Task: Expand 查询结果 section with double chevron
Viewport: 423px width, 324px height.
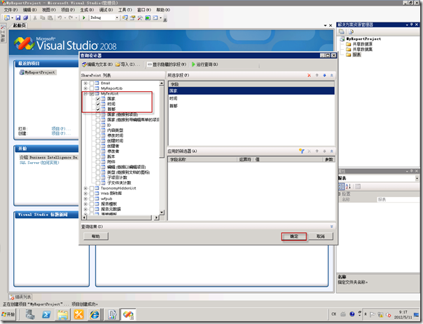Action: tap(331, 227)
